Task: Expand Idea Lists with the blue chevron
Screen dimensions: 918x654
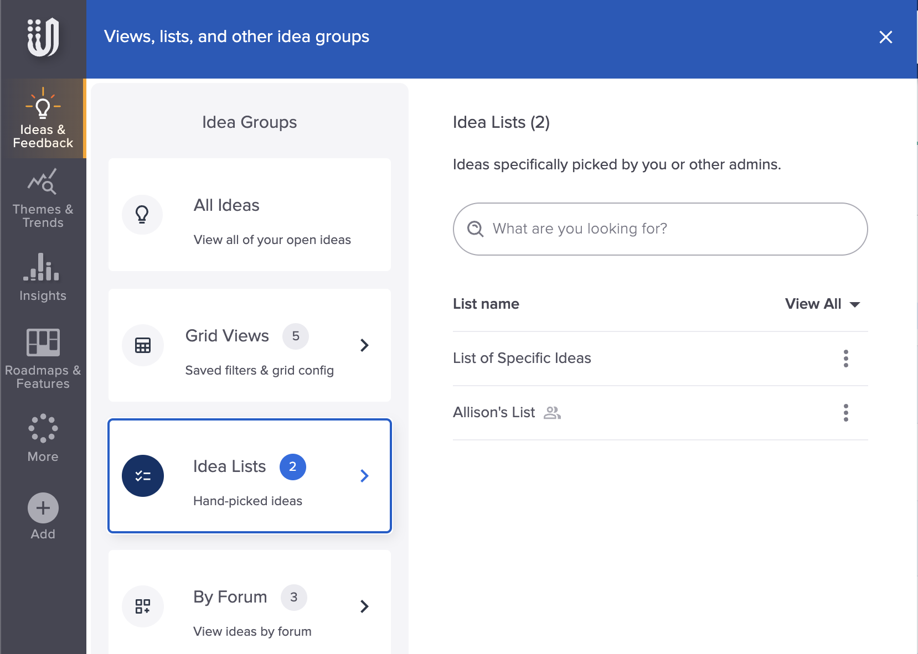Action: click(x=364, y=476)
